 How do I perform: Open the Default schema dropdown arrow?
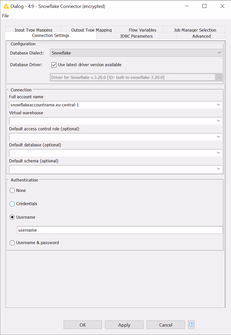(219, 169)
